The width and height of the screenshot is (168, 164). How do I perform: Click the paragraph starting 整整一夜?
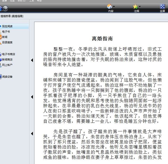(x=102, y=57)
